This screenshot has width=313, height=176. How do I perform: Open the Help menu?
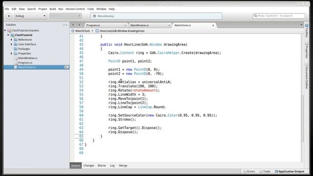pyautogui.click(x=112, y=9)
